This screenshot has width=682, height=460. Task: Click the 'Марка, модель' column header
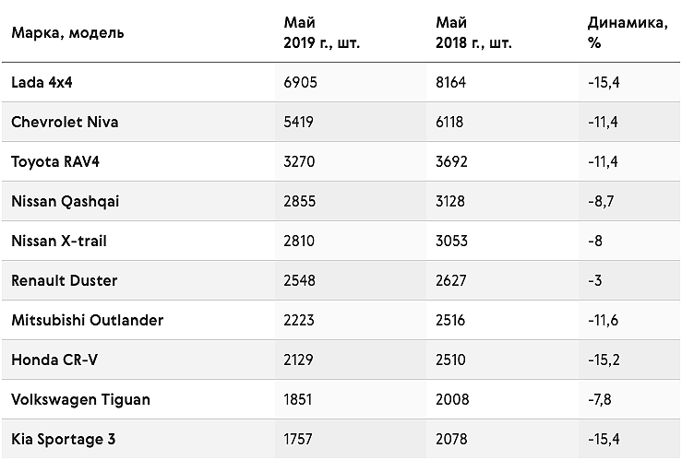[x=67, y=33]
